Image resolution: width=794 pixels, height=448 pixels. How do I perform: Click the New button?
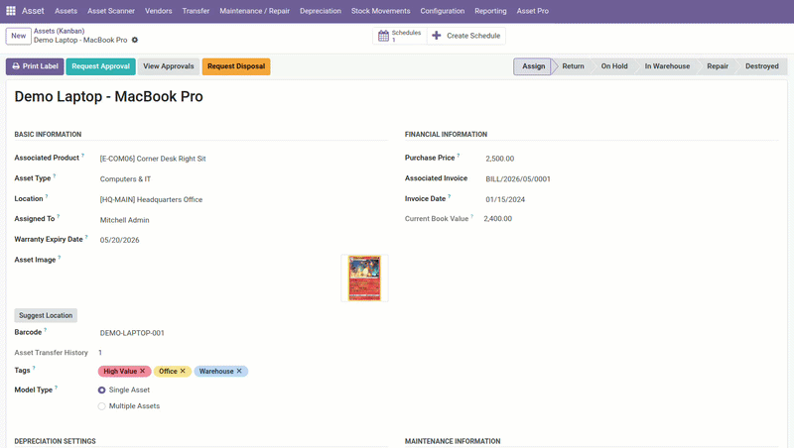point(18,36)
